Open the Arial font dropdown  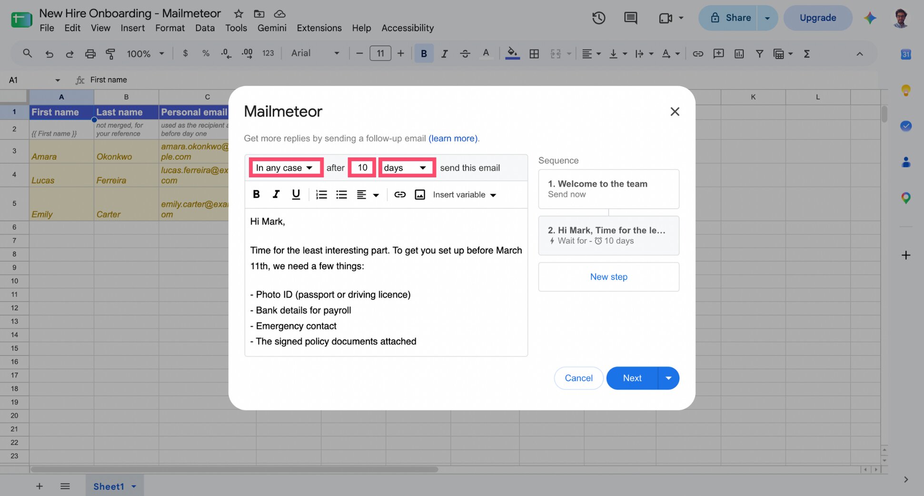[315, 53]
